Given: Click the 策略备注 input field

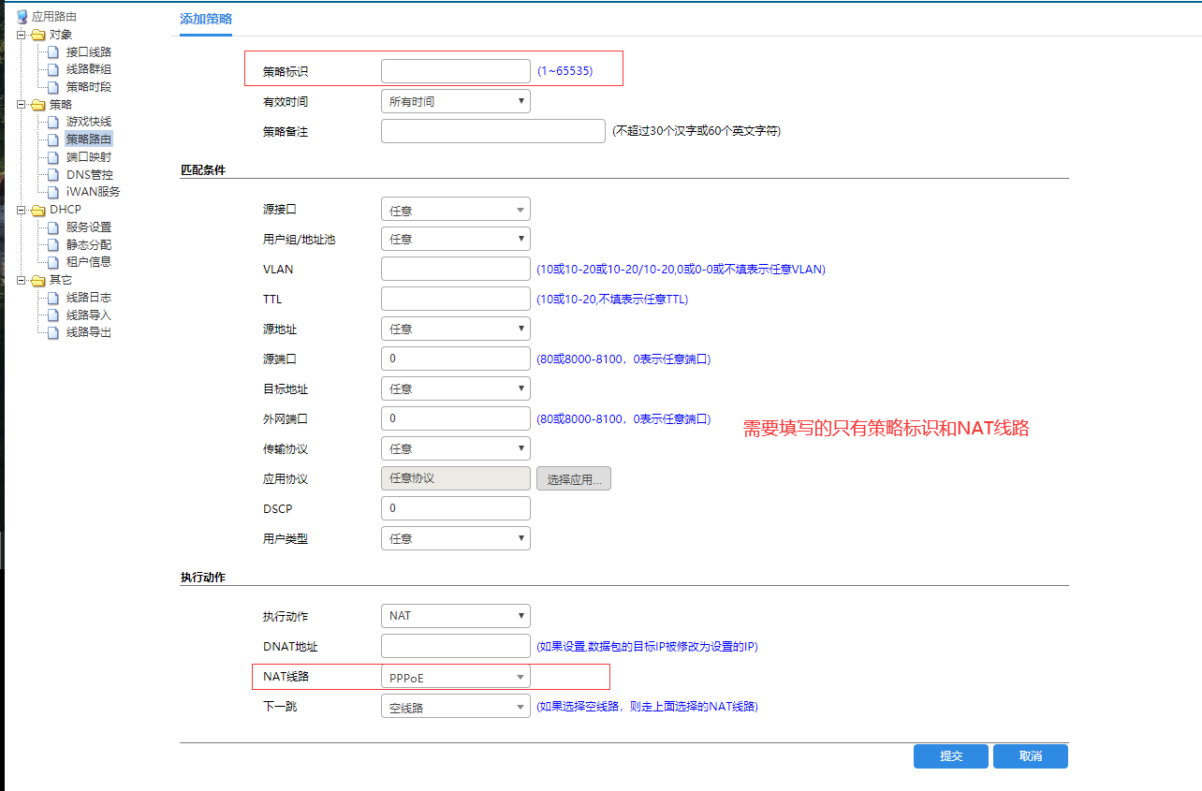Looking at the screenshot, I should coord(493,131).
